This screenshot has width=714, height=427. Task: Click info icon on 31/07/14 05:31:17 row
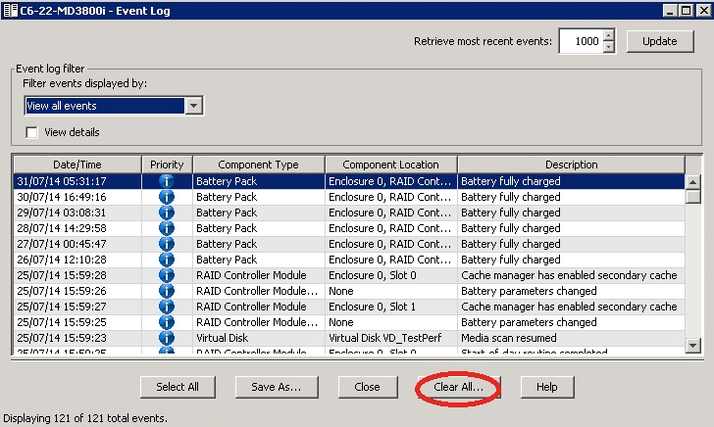(167, 181)
